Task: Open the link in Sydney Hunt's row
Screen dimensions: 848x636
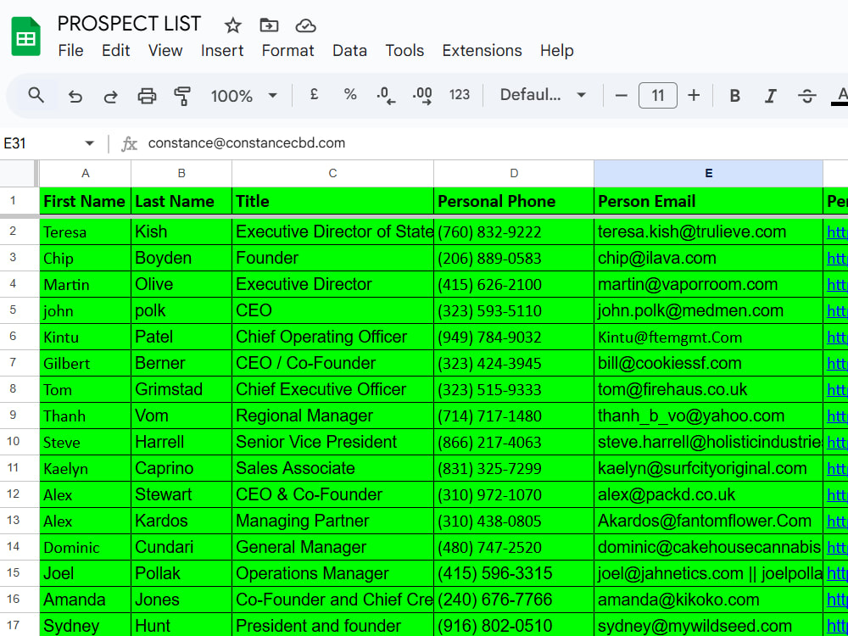Action: (x=837, y=626)
